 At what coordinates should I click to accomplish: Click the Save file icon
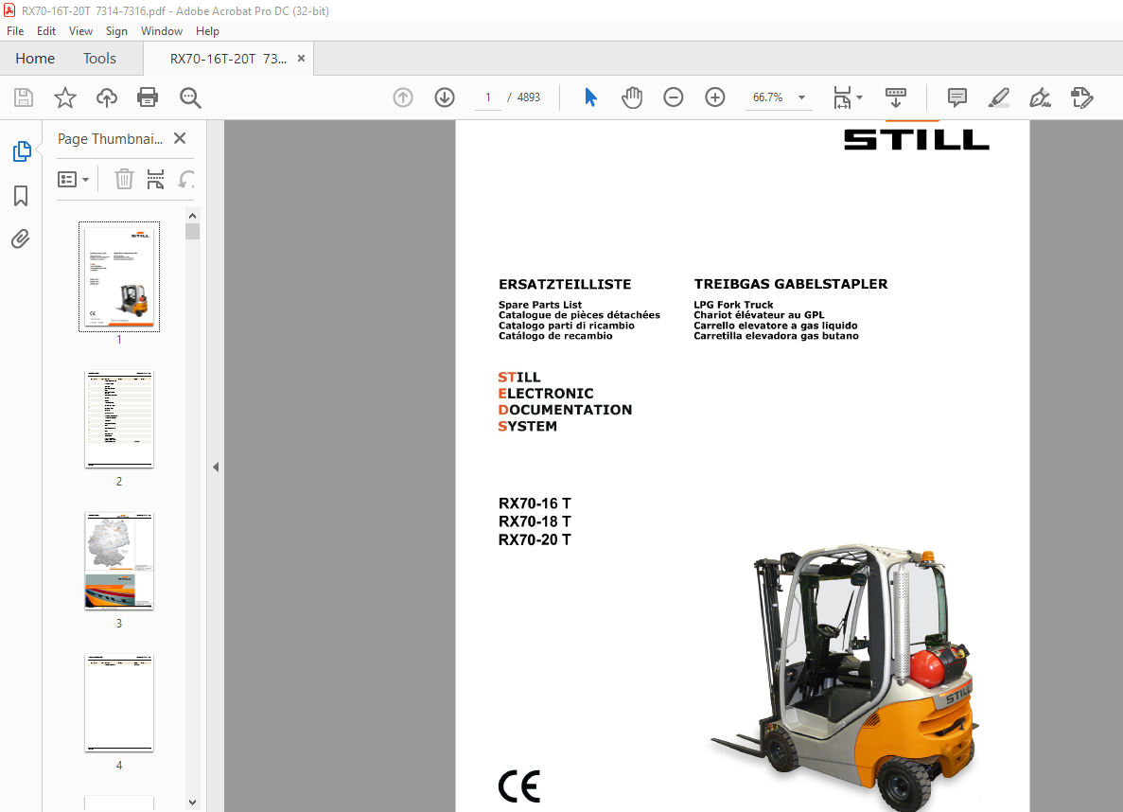(24, 97)
